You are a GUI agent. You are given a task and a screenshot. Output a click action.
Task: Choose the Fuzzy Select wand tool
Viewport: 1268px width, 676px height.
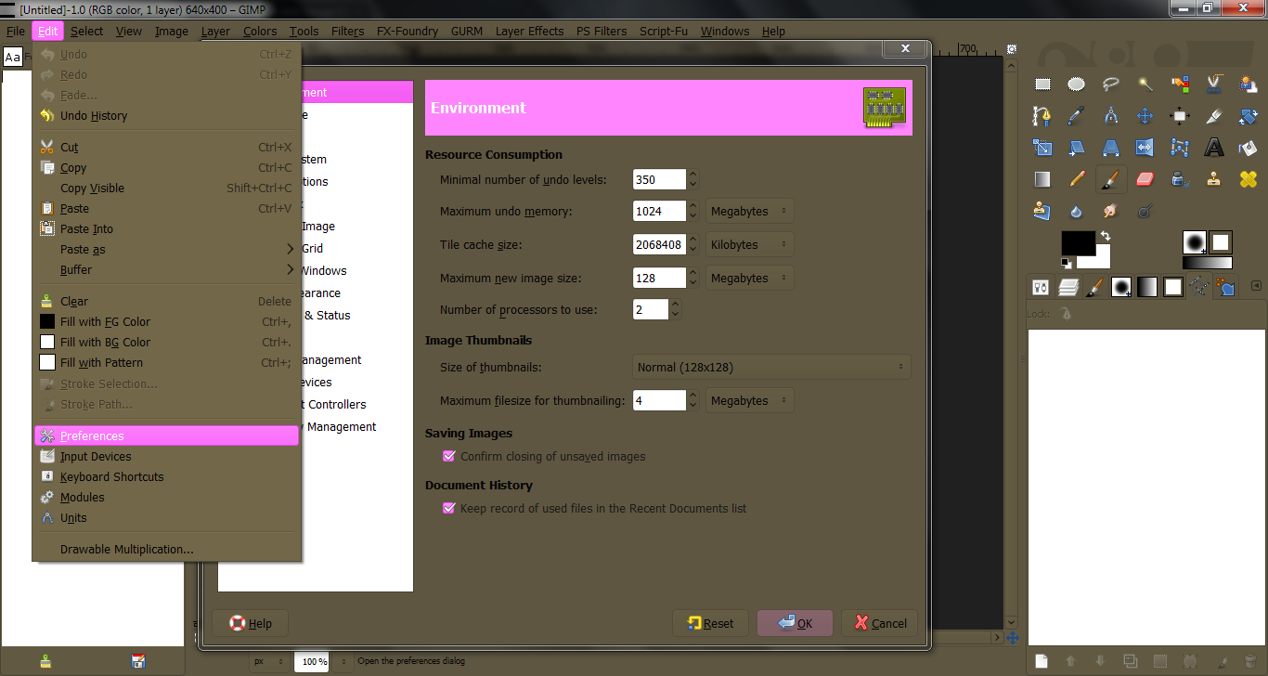(x=1145, y=84)
